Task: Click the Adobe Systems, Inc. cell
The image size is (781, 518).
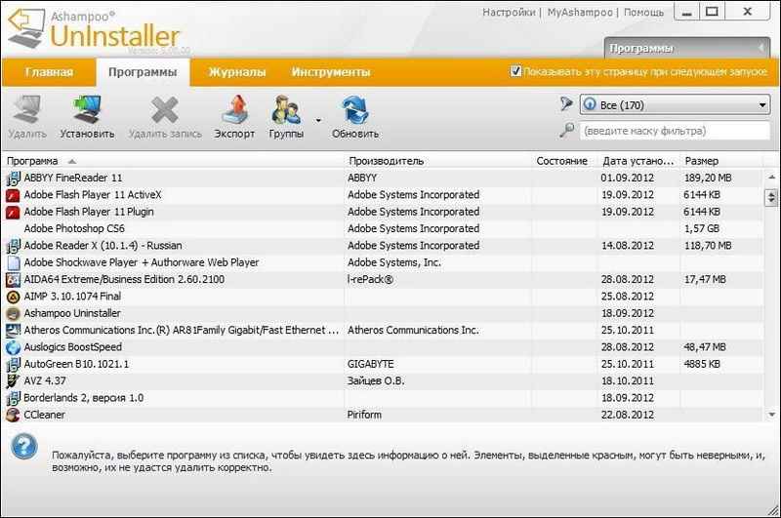Action: (394, 262)
